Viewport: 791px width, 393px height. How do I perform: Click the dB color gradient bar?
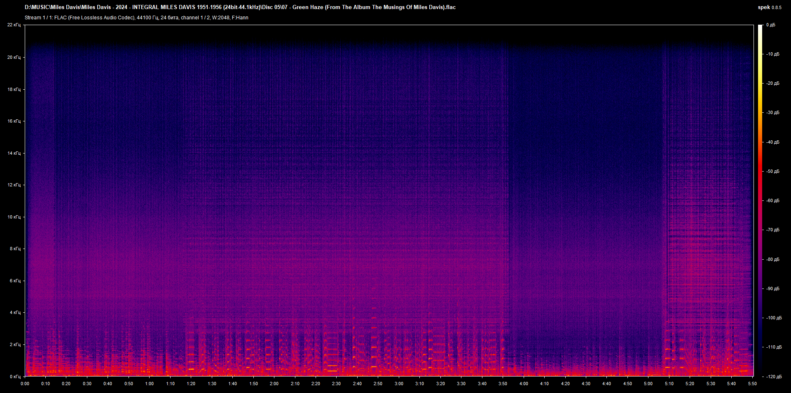click(761, 200)
